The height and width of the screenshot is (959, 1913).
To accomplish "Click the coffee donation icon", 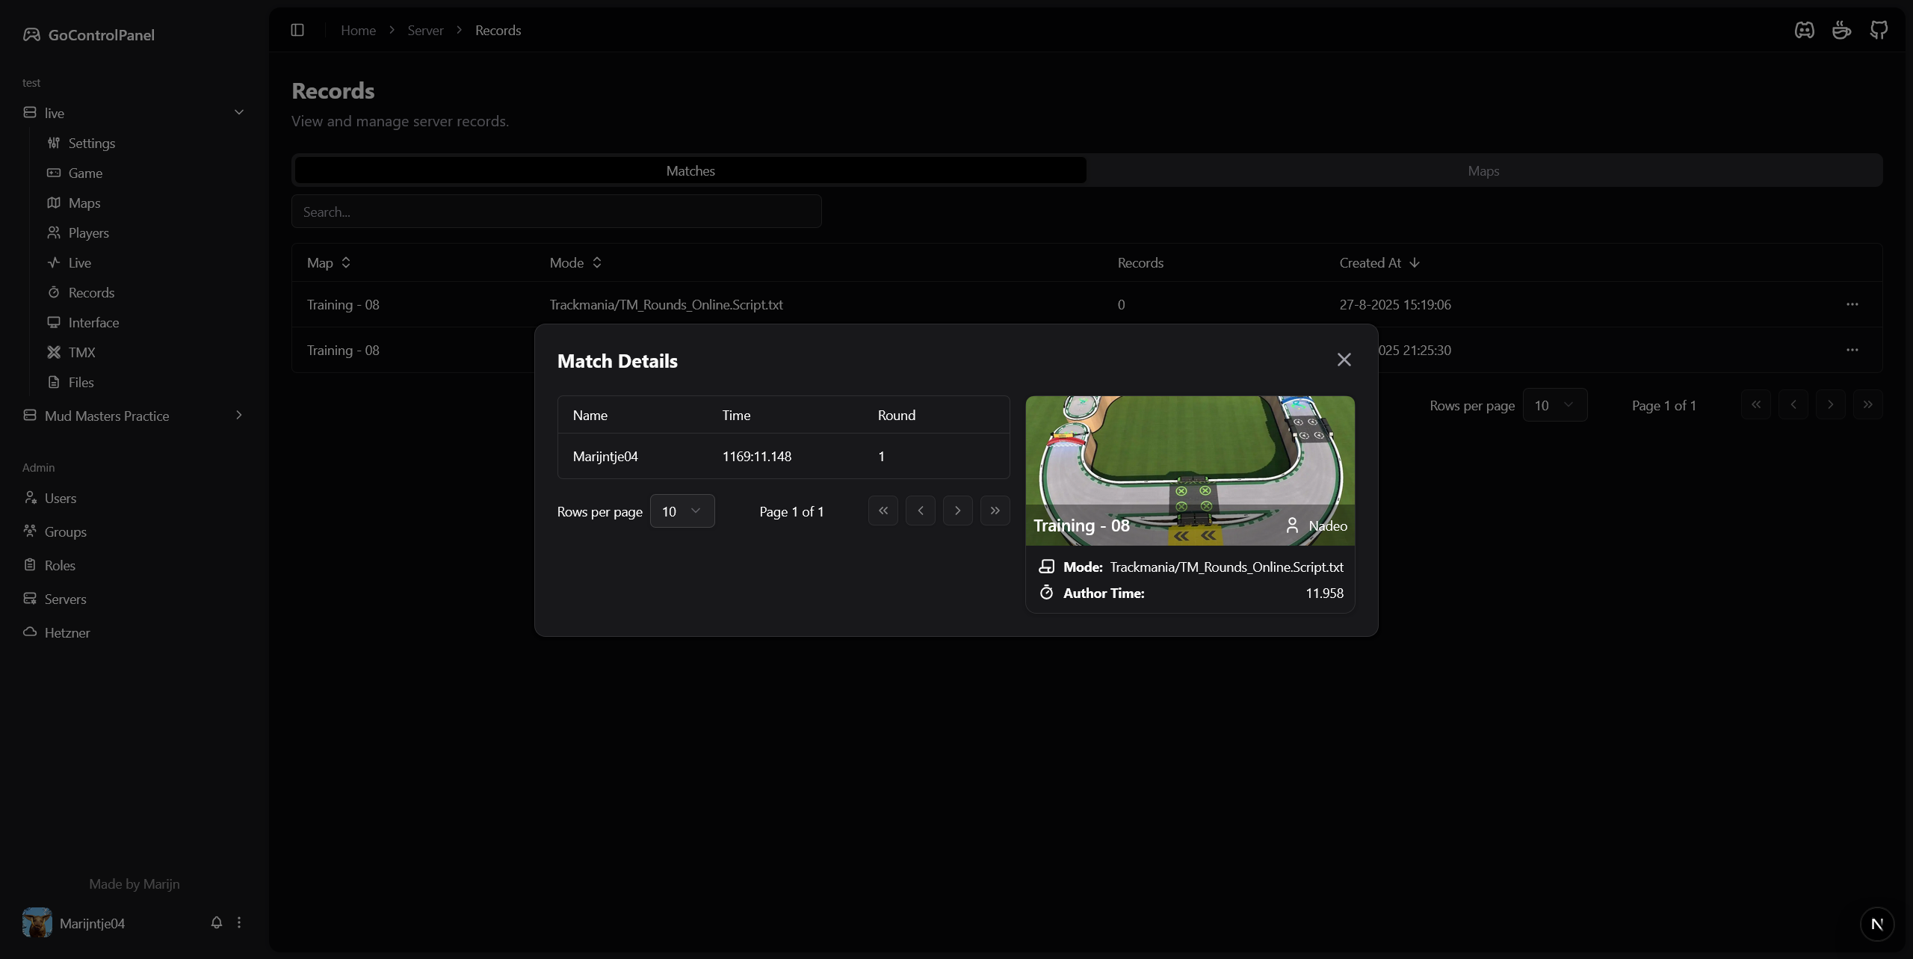I will coord(1841,30).
